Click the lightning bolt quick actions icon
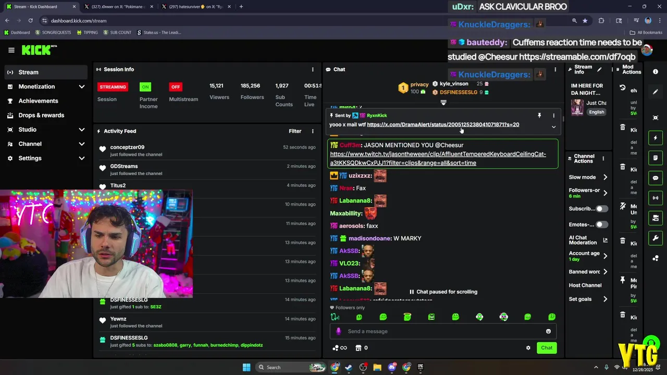This screenshot has height=375, width=667. 656,138
